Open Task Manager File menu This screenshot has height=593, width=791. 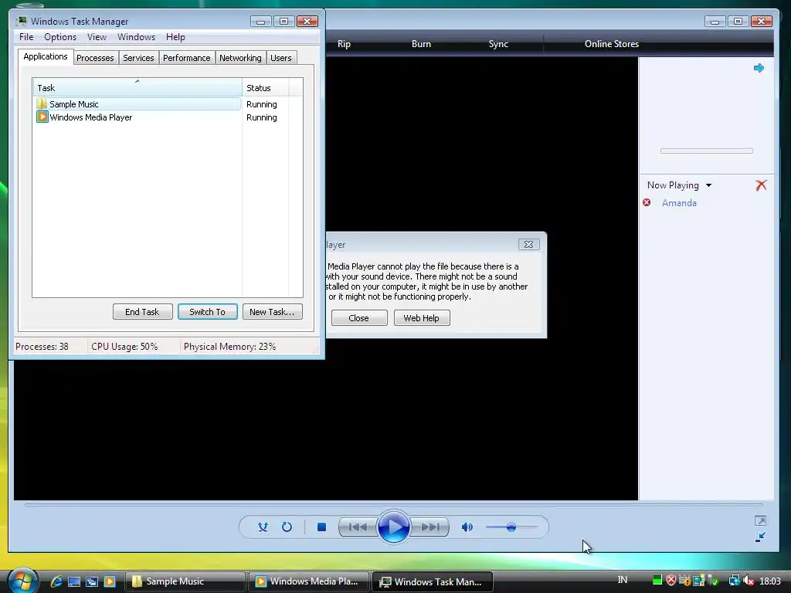click(26, 37)
